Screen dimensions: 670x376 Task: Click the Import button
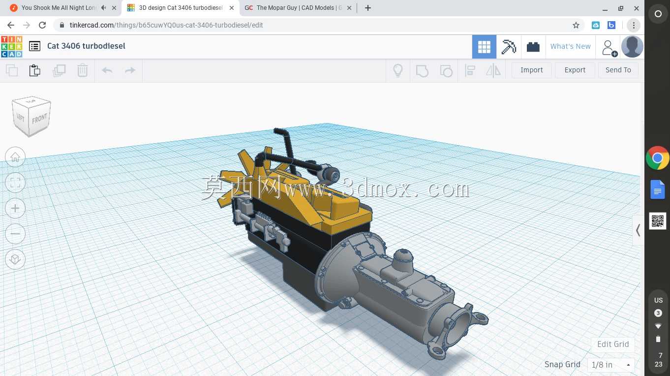532,70
